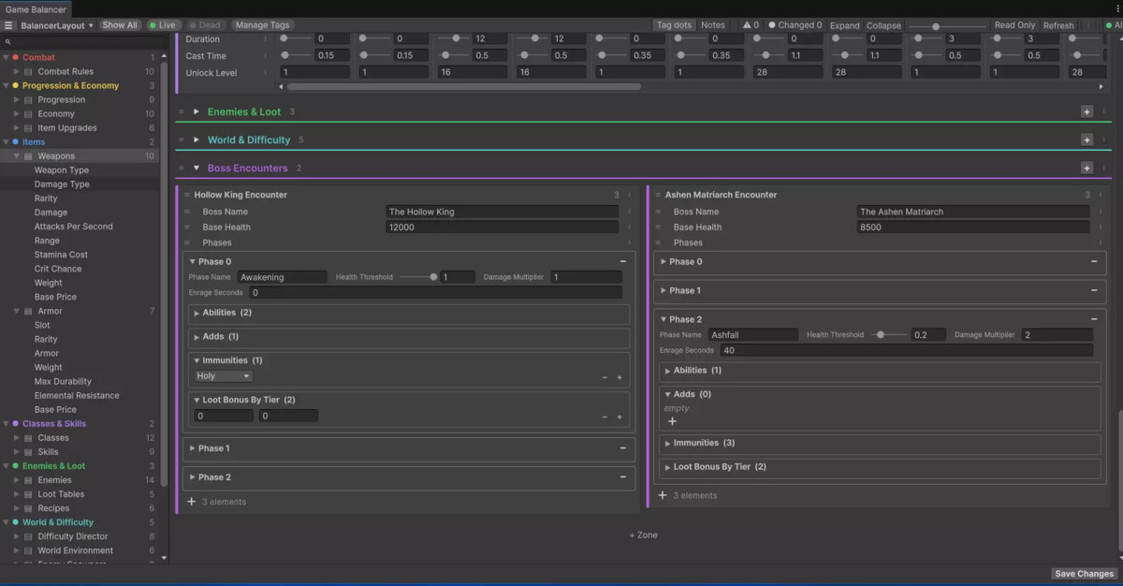Screen dimensions: 1123x586
Task: Add a table to Enemies & Loot section
Action: click(1087, 111)
